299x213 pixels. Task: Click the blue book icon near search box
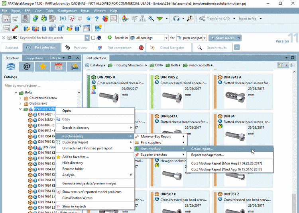pyautogui.click(x=99, y=38)
